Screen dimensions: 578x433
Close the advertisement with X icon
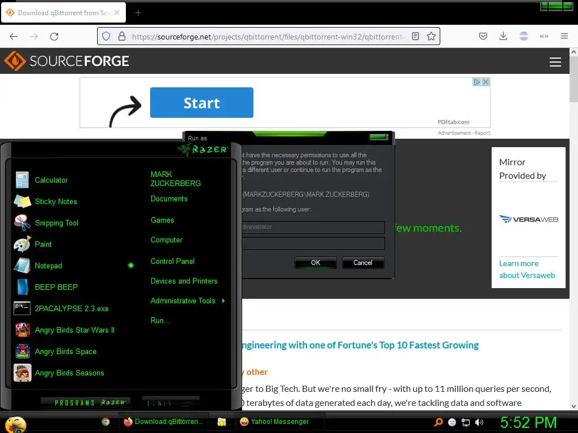[x=486, y=82]
